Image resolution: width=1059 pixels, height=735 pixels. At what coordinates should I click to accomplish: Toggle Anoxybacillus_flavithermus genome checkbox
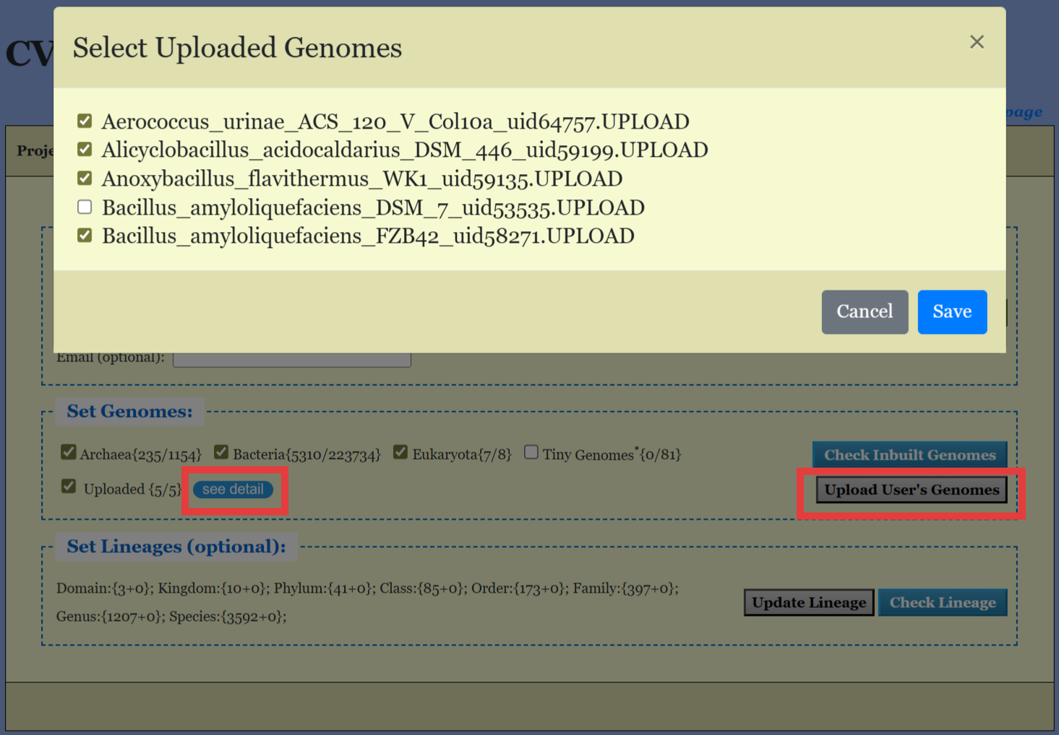(x=85, y=179)
